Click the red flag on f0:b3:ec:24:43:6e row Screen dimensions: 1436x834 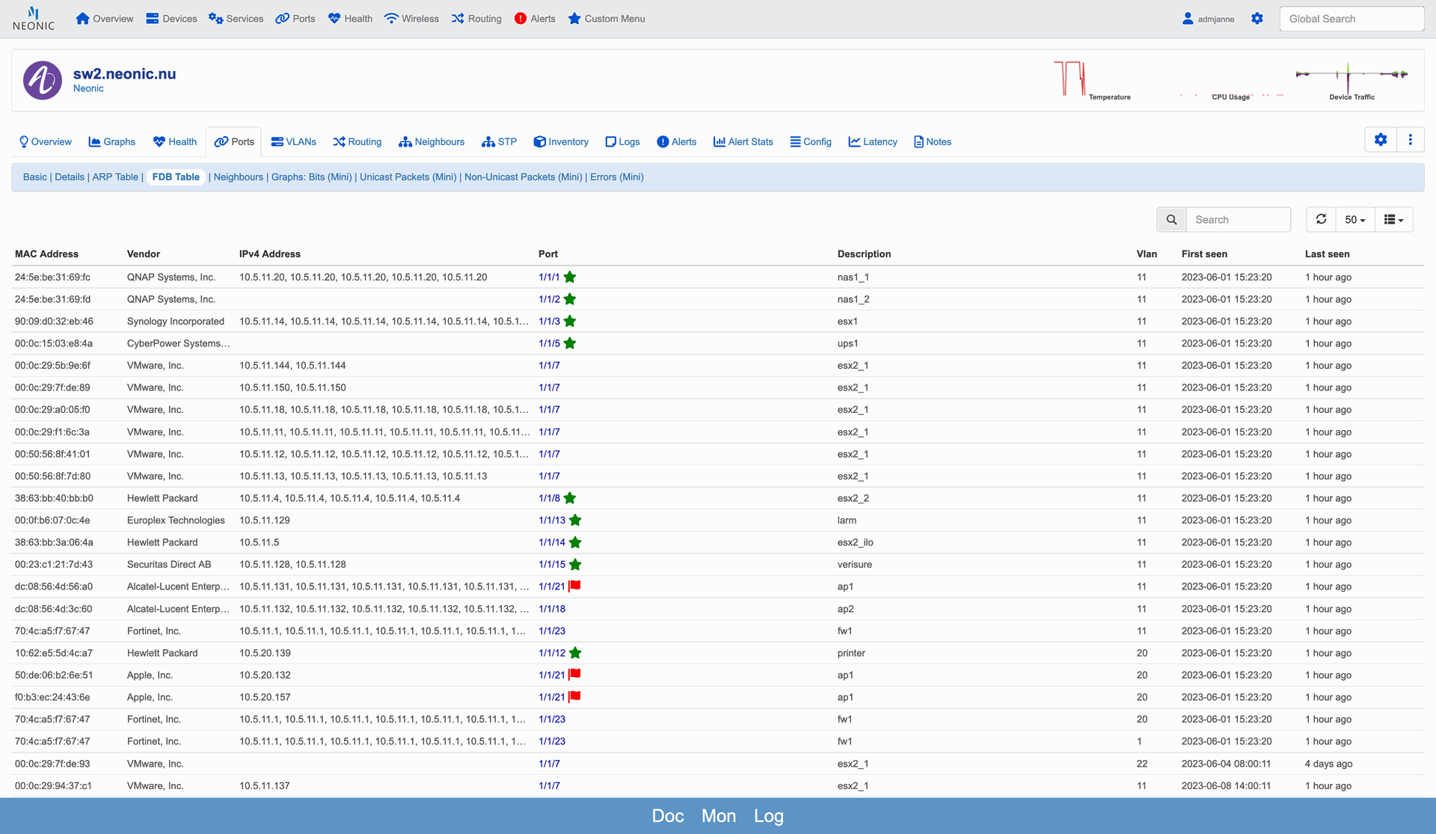coord(574,697)
